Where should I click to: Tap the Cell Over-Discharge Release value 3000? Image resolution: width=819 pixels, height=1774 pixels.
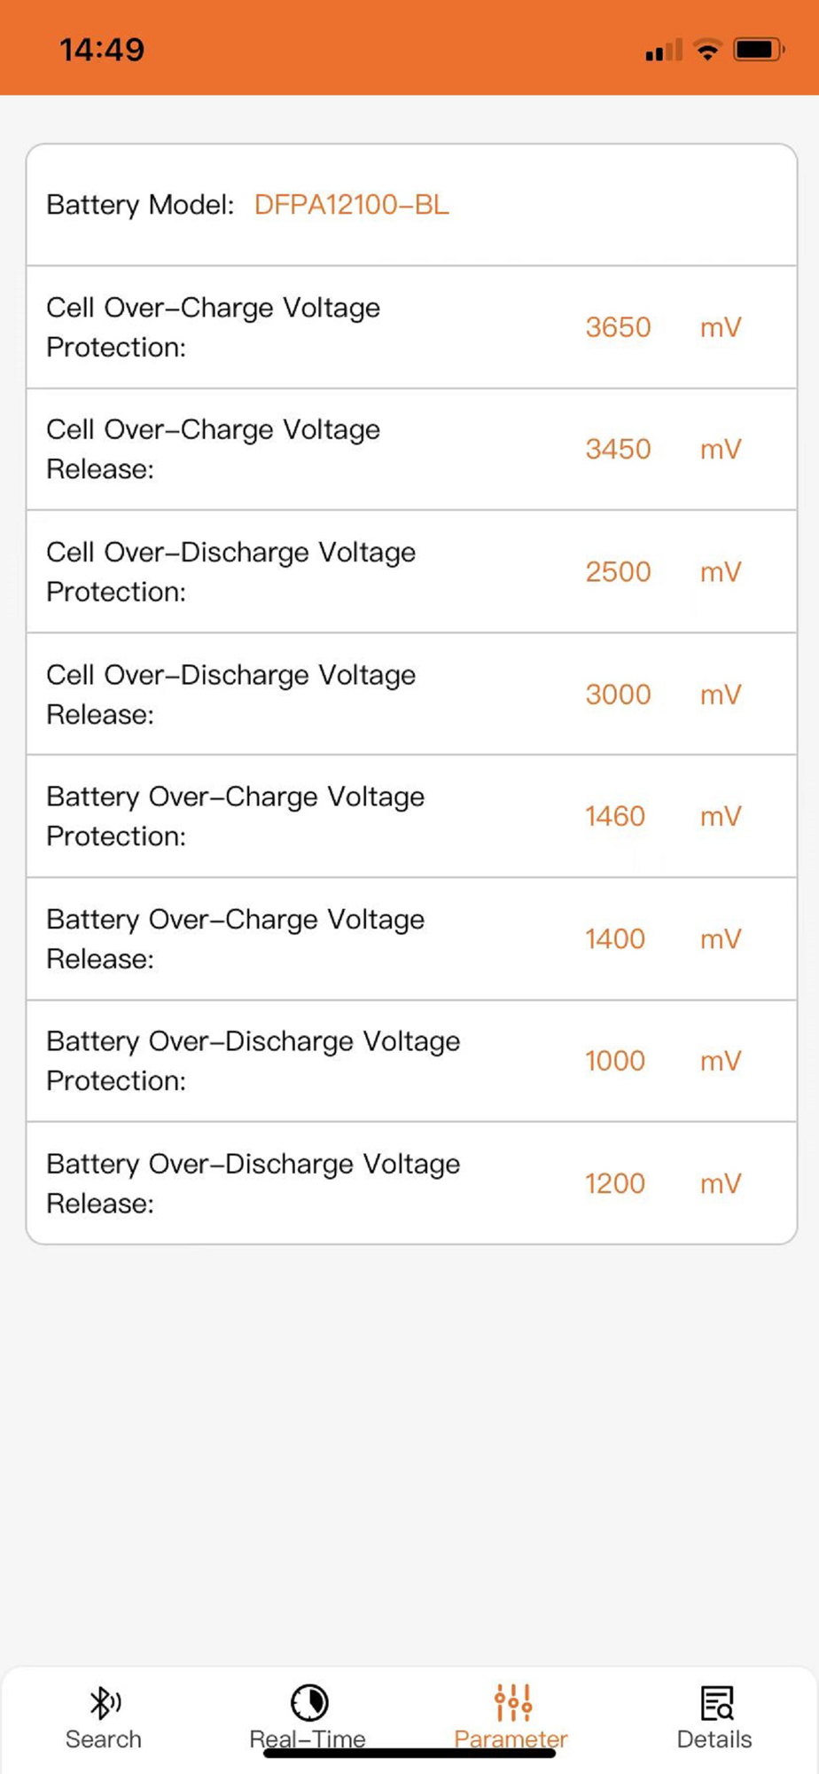click(618, 695)
